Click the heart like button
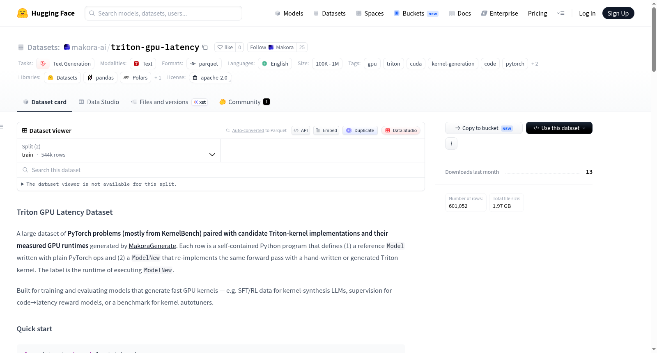This screenshot has width=657, height=353. coord(225,47)
